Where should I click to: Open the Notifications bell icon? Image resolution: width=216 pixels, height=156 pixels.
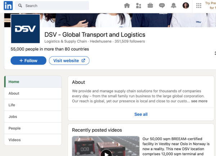click(174, 6)
